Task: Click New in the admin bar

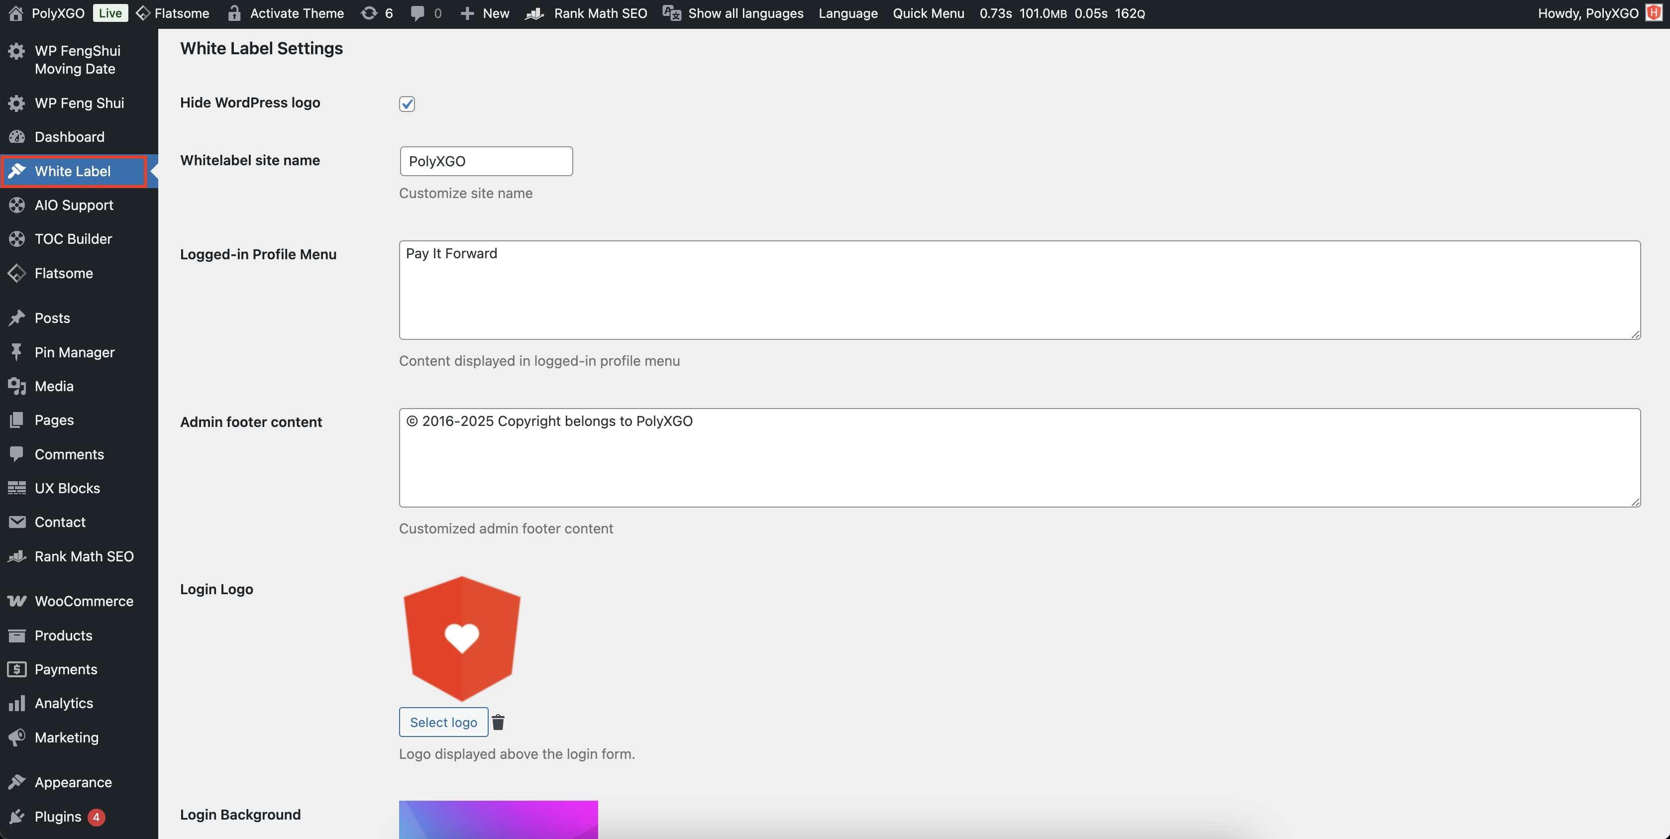Action: (496, 13)
